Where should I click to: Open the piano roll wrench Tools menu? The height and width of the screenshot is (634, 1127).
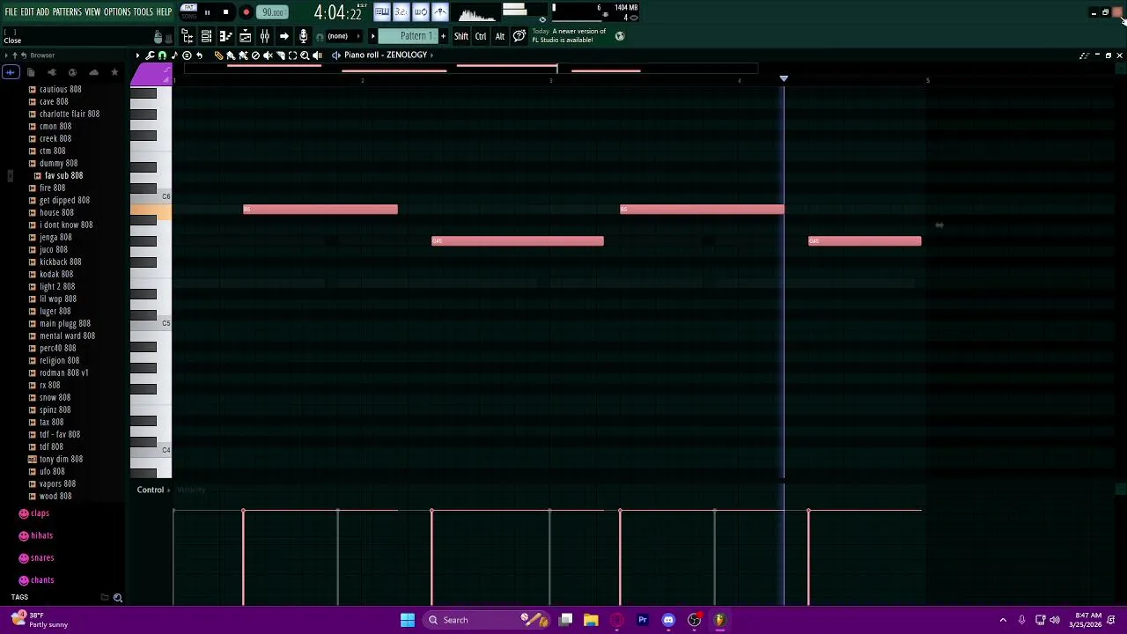[x=150, y=55]
